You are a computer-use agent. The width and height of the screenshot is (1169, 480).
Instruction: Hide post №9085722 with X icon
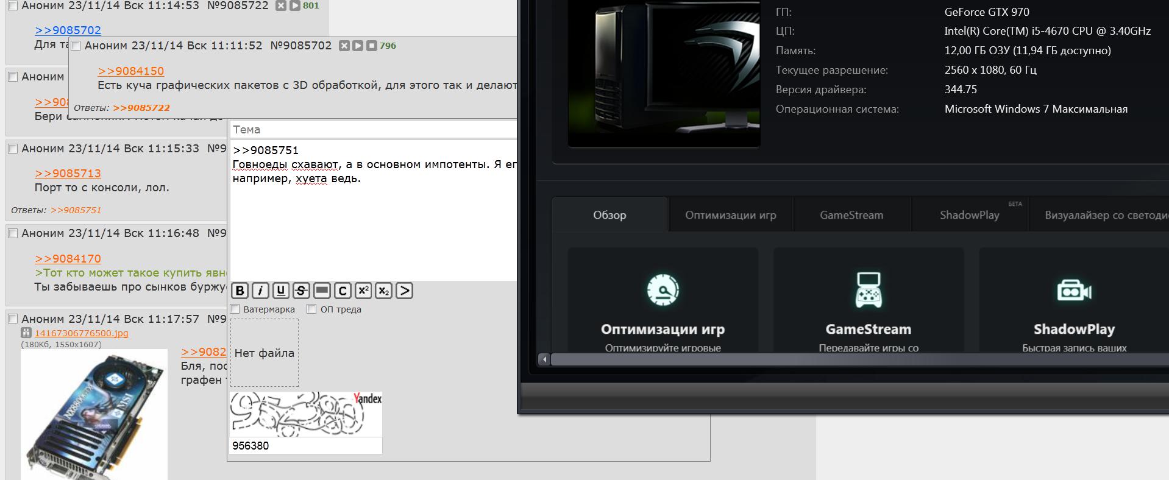tap(281, 5)
